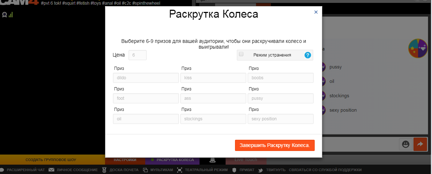Click Создать групповое шоу button

pos(51,160)
